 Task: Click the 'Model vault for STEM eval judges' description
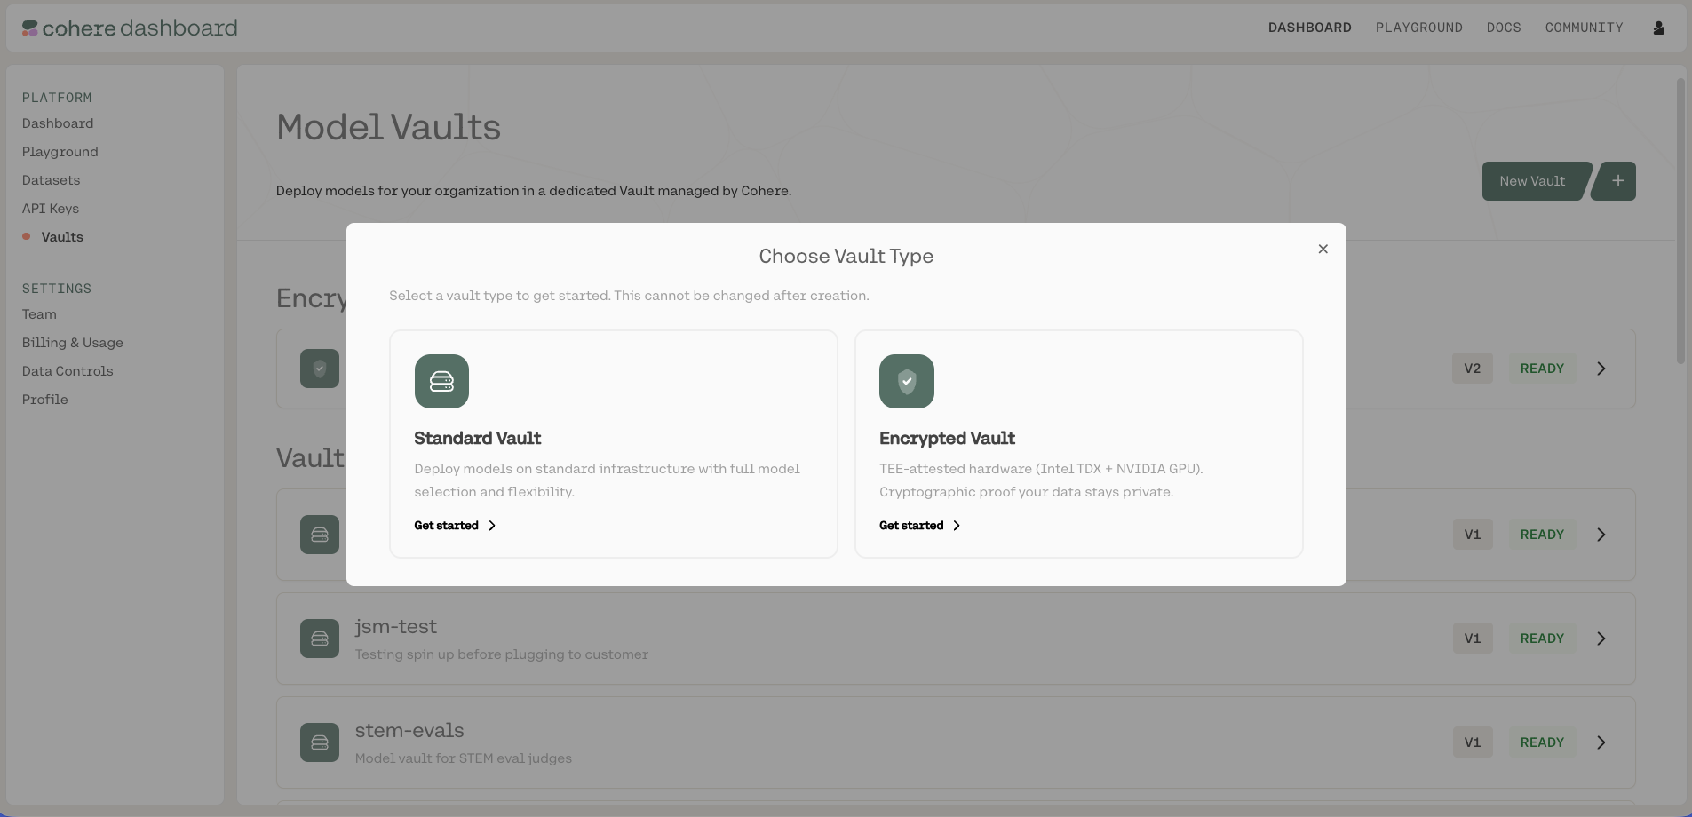click(x=464, y=758)
